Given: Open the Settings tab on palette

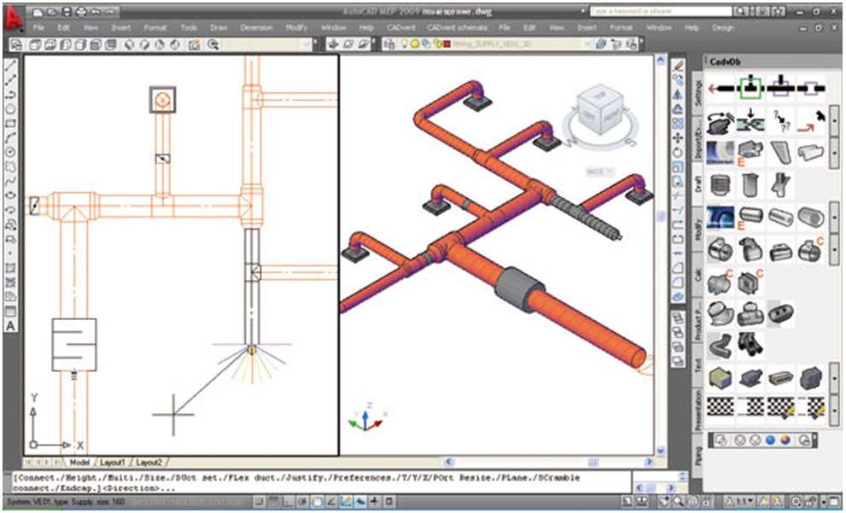Looking at the screenshot, I should (x=697, y=94).
